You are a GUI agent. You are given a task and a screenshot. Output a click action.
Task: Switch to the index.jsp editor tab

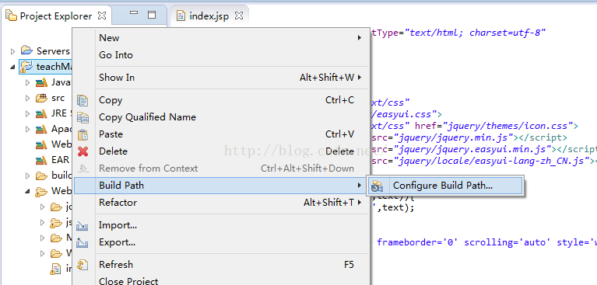click(x=209, y=16)
